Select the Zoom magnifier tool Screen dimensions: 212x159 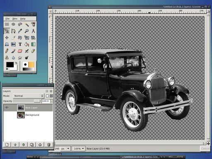[26, 31]
